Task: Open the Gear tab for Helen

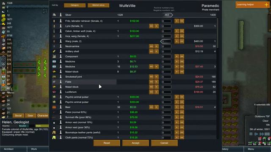Action: 30,116
